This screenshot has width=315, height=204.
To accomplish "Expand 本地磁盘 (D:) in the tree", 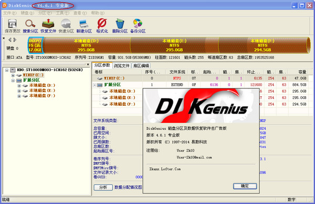I will 19,86.
